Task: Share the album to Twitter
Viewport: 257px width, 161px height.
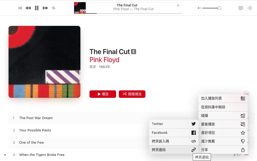Action: pyautogui.click(x=174, y=124)
